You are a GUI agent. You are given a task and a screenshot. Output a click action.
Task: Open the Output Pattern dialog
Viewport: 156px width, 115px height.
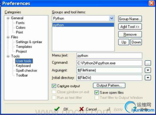click(x=109, y=86)
